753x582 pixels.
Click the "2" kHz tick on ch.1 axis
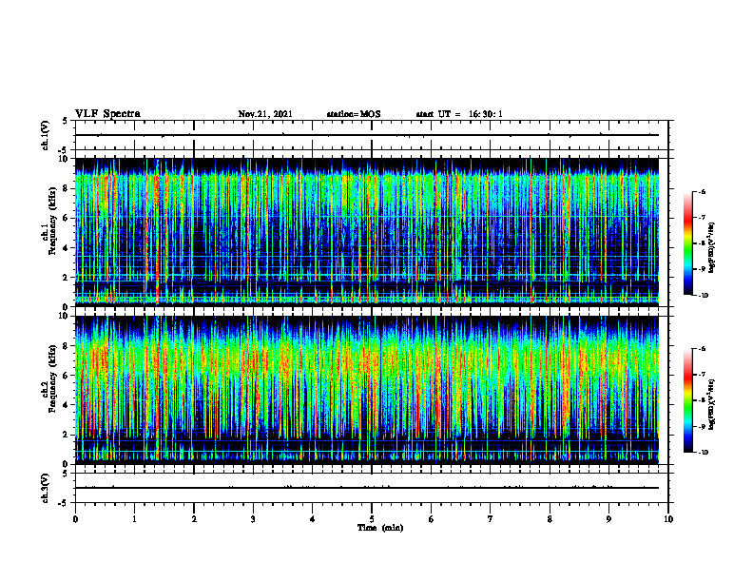[67, 277]
